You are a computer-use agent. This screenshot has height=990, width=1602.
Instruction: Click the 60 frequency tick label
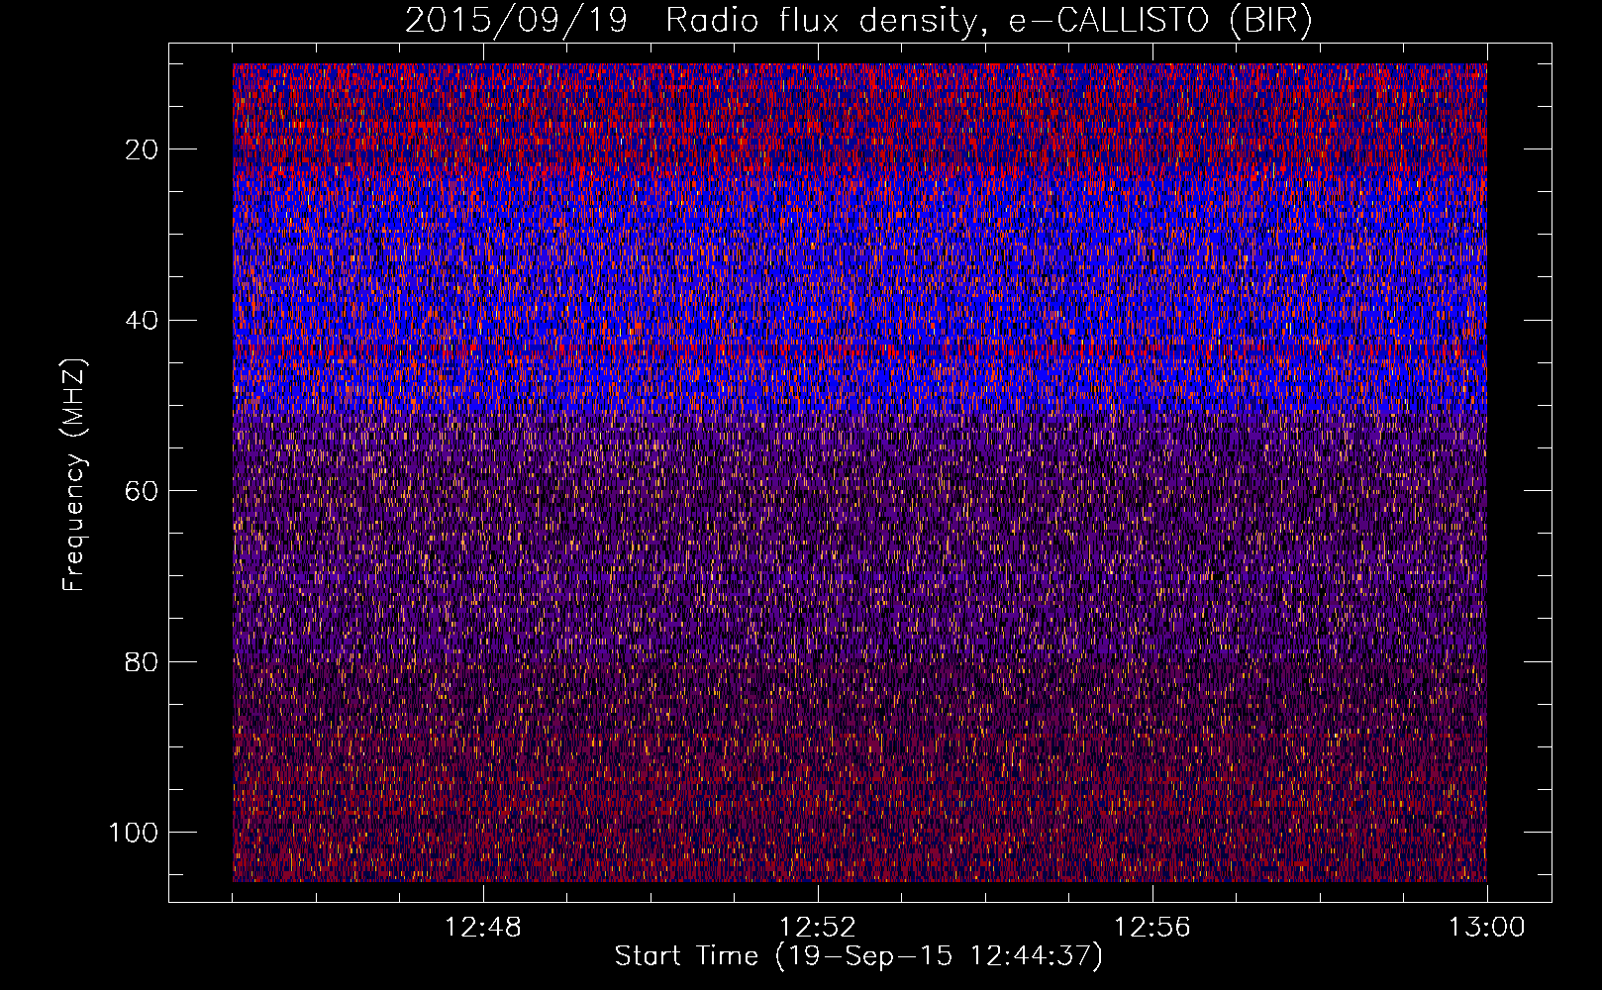pyautogui.click(x=142, y=491)
